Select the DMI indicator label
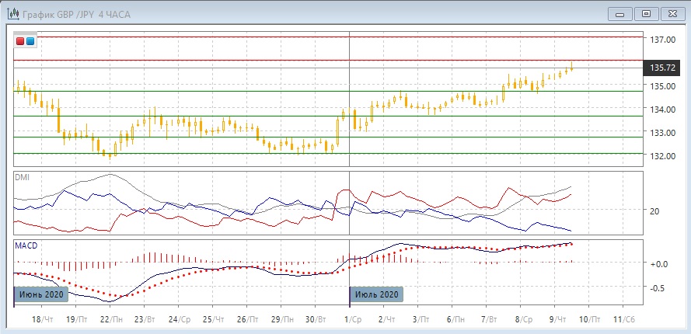Viewport: 691px width, 334px height. (x=22, y=177)
